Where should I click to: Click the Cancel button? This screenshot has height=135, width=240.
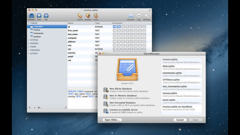(180, 120)
